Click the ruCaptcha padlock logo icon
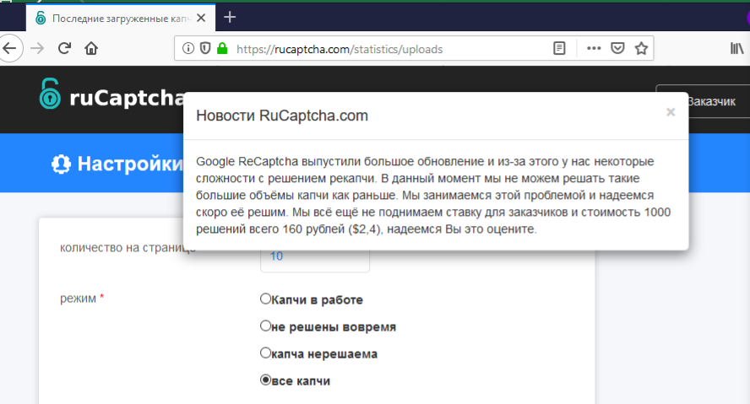 (x=50, y=94)
